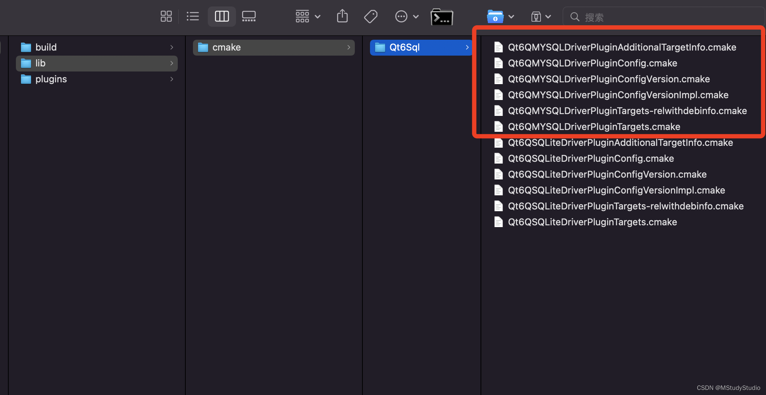This screenshot has width=766, height=395.
Task: Click the folder icon next to Qt6Sql
Action: point(380,47)
